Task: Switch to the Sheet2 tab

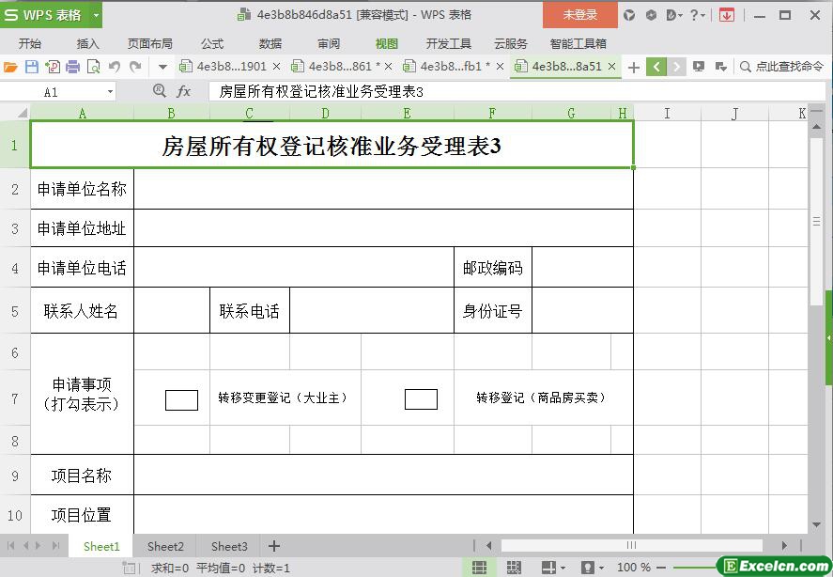Action: pyautogui.click(x=165, y=546)
